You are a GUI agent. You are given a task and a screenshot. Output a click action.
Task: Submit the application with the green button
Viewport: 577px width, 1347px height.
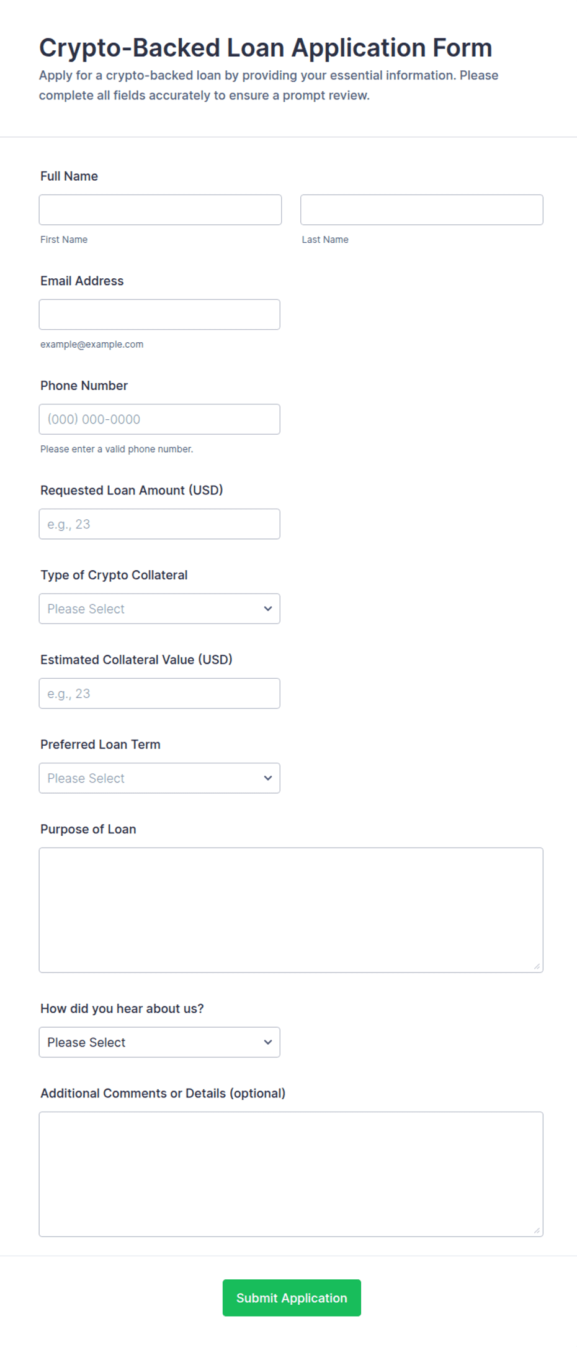point(292,1298)
